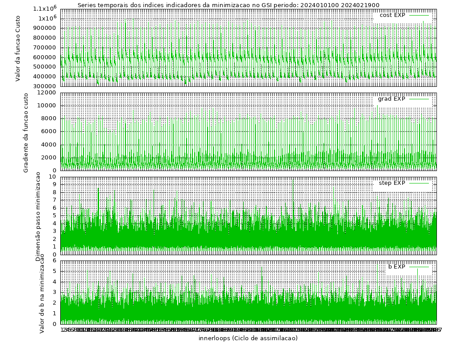Click the green line sample beside 'grad EXP'
The width and height of the screenshot is (457, 342).
click(x=419, y=99)
